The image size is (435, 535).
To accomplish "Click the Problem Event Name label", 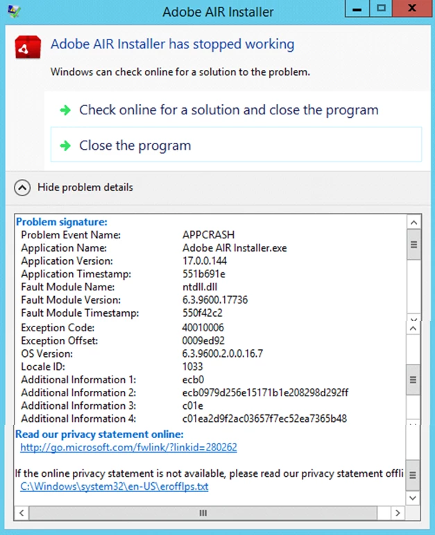I will point(71,235).
